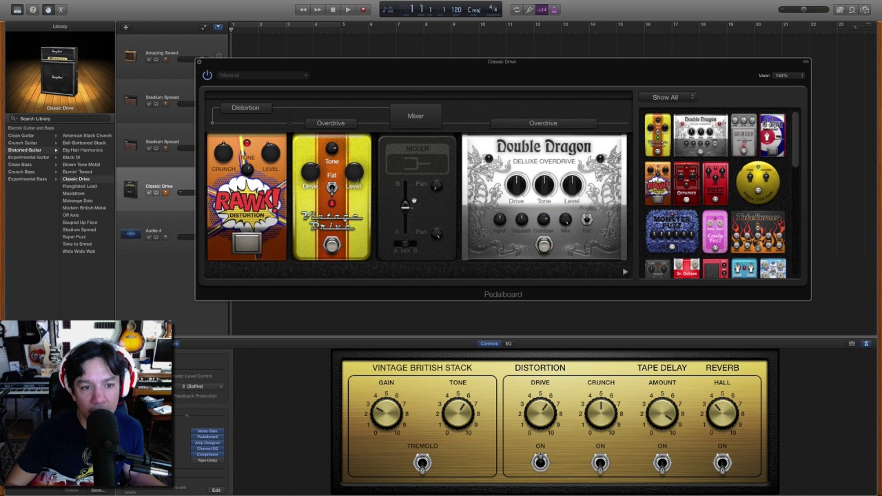This screenshot has width=882, height=496.
Task: Fast forward the playhead
Action: point(318,10)
